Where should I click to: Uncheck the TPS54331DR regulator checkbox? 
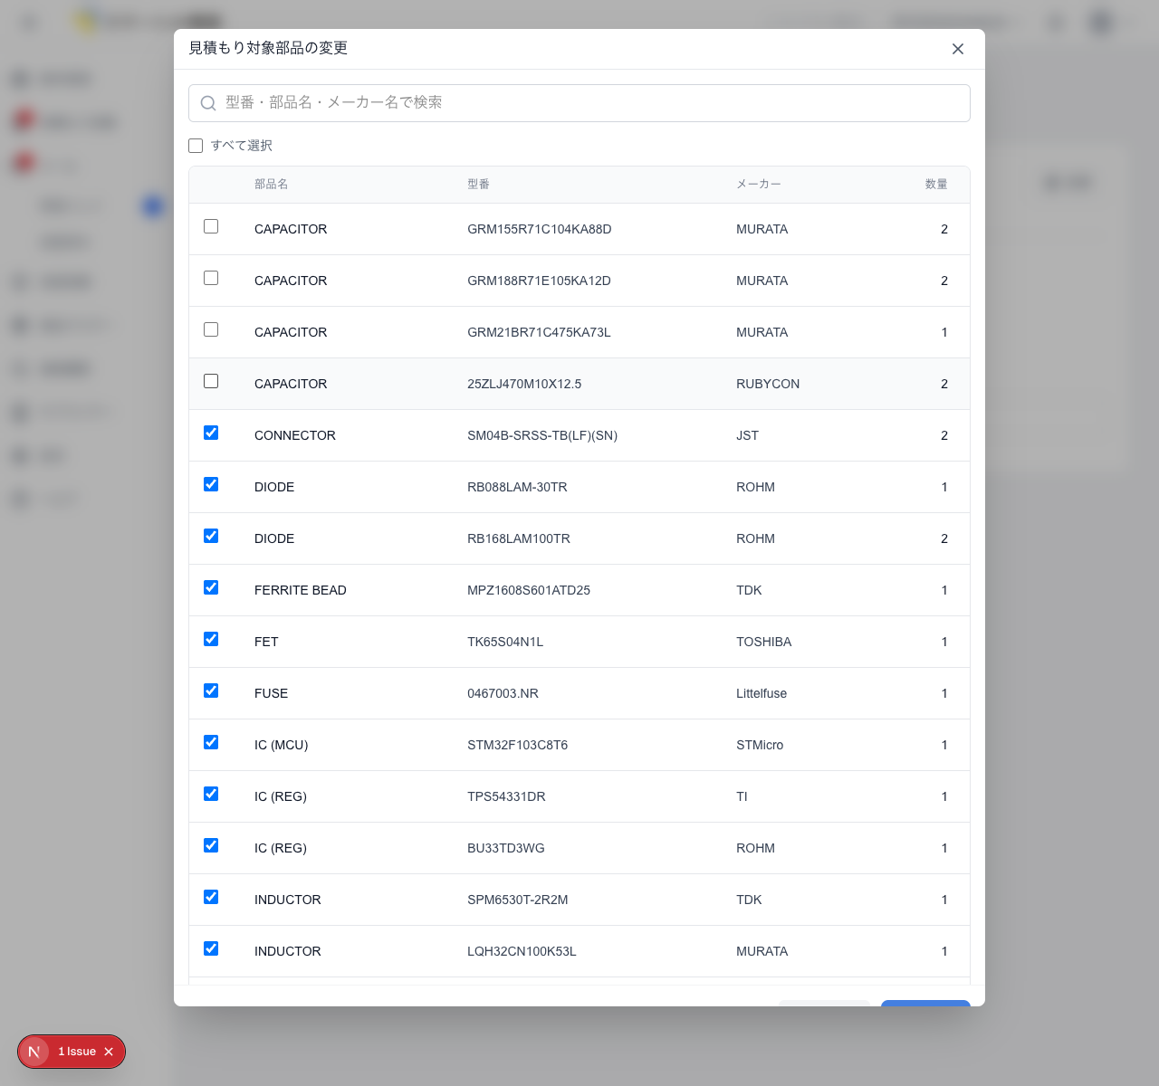pyautogui.click(x=211, y=794)
